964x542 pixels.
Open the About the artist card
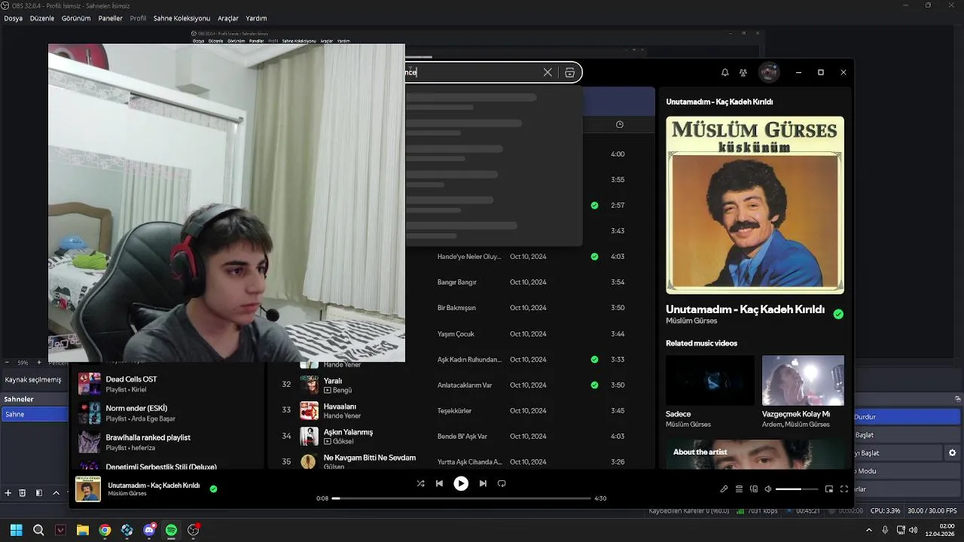tap(755, 455)
